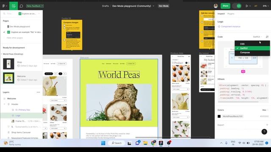The height and width of the screenshot is (152, 271).
Task: Open the code settings sliders icon
Action: pos(267,37)
